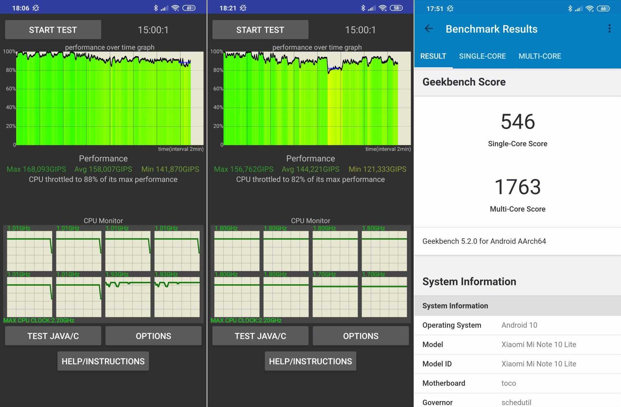Tap the Model row Xiaomi Mi Note 10 Lite
This screenshot has height=407, width=621.
click(517, 344)
